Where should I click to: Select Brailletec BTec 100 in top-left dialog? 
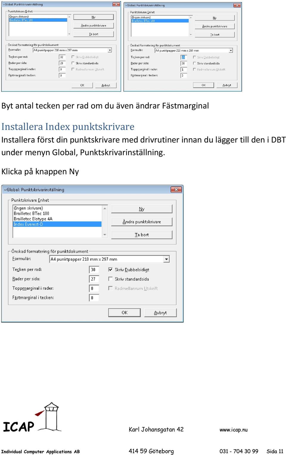pos(38,20)
